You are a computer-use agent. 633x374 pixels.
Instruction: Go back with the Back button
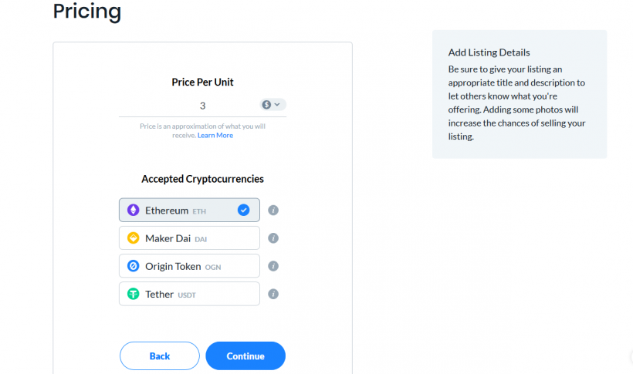click(x=160, y=355)
